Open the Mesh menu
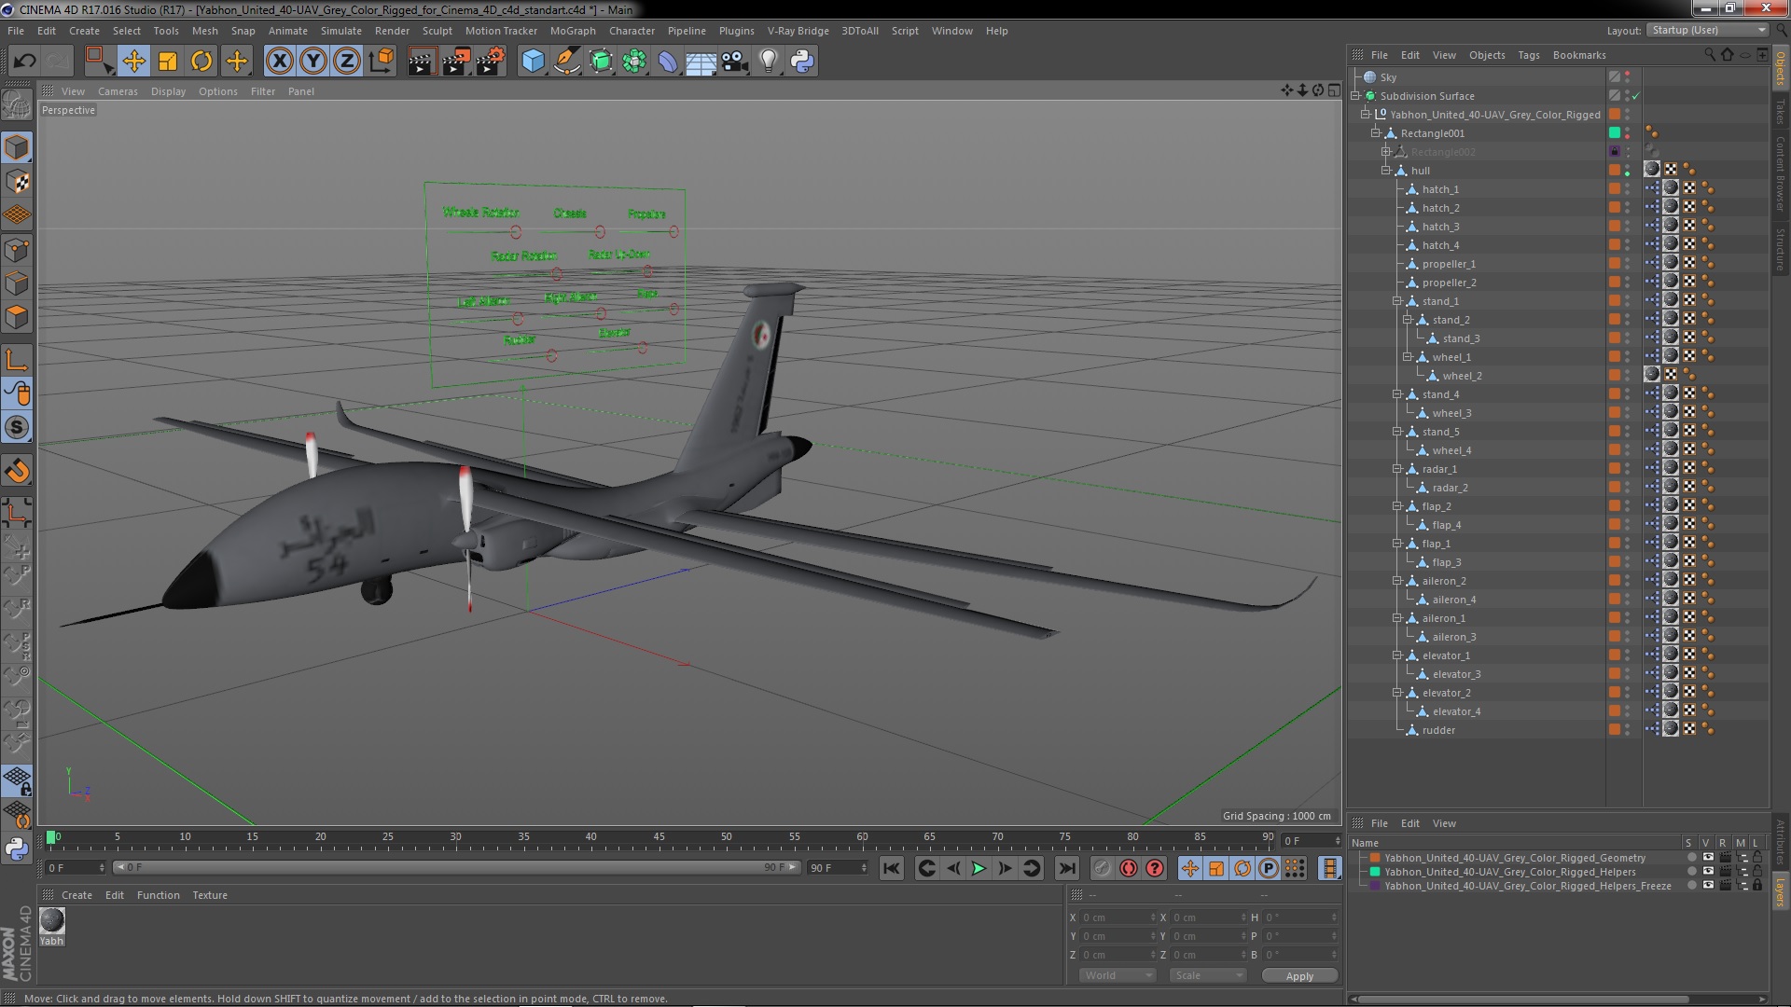Screen dimensions: 1791x1007 205,31
